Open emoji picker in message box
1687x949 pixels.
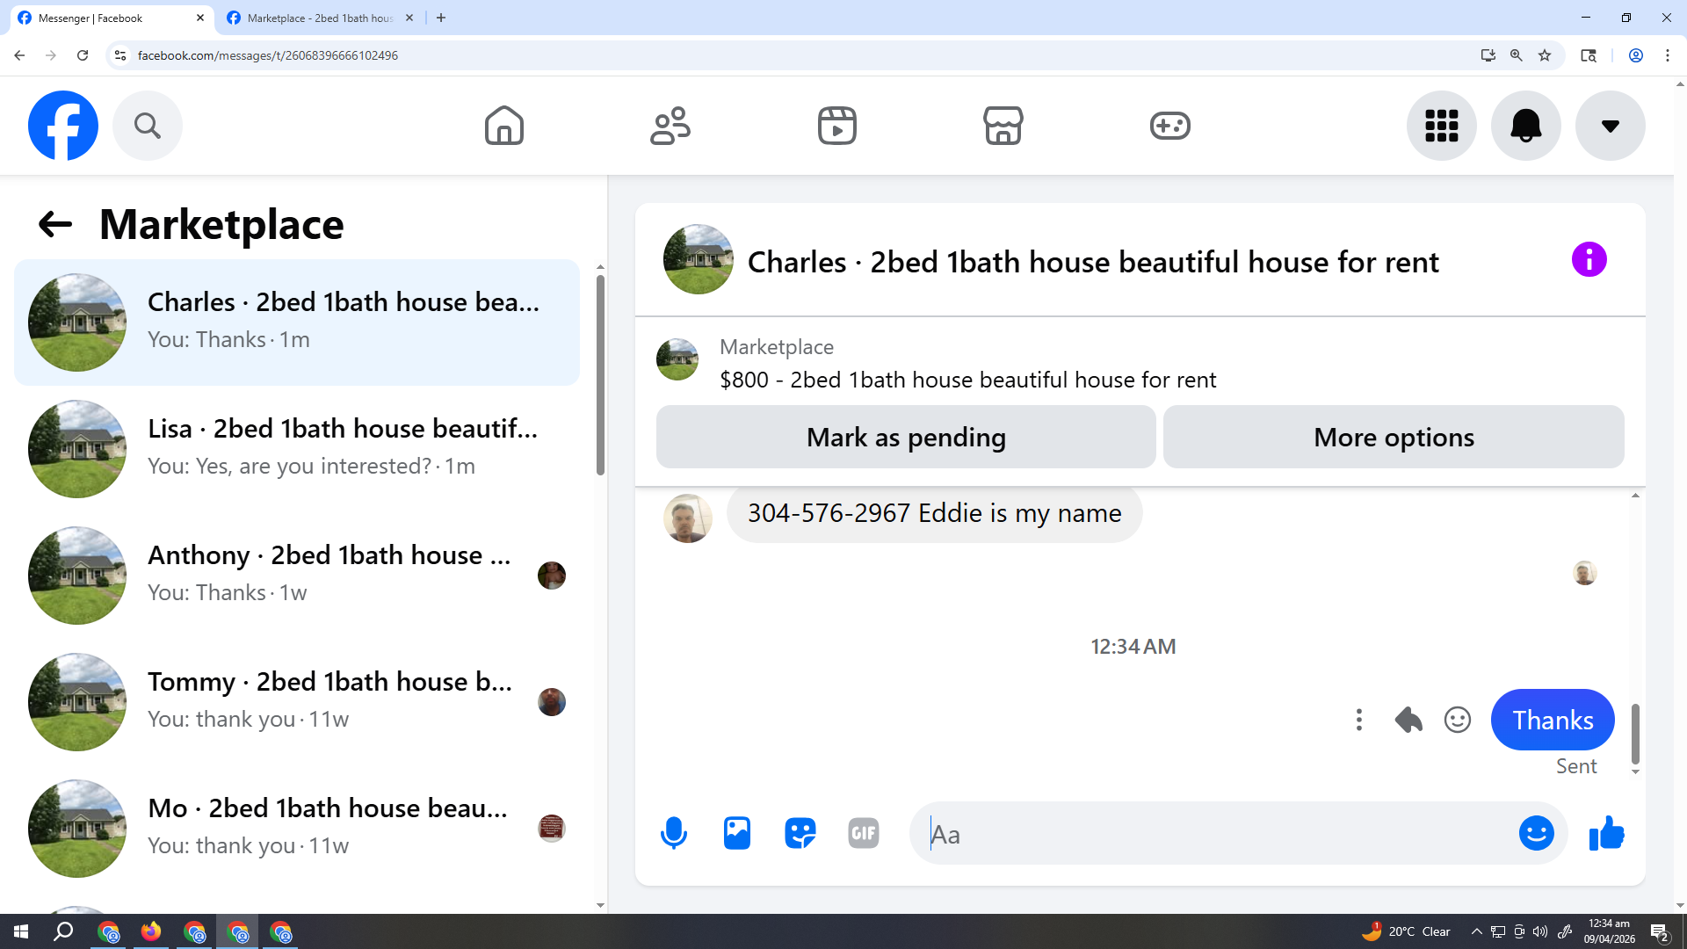click(x=1536, y=833)
